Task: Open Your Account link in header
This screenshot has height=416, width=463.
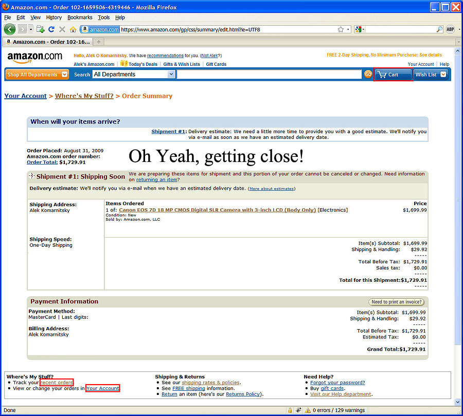Action: click(421, 64)
